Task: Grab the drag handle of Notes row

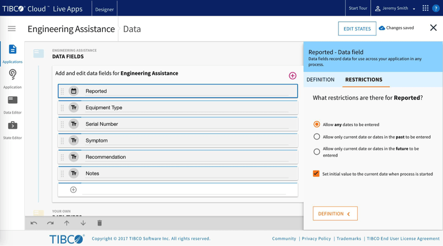Action: point(62,173)
